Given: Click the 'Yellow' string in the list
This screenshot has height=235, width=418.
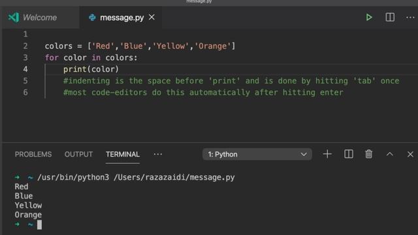Looking at the screenshot, I should pos(170,46).
